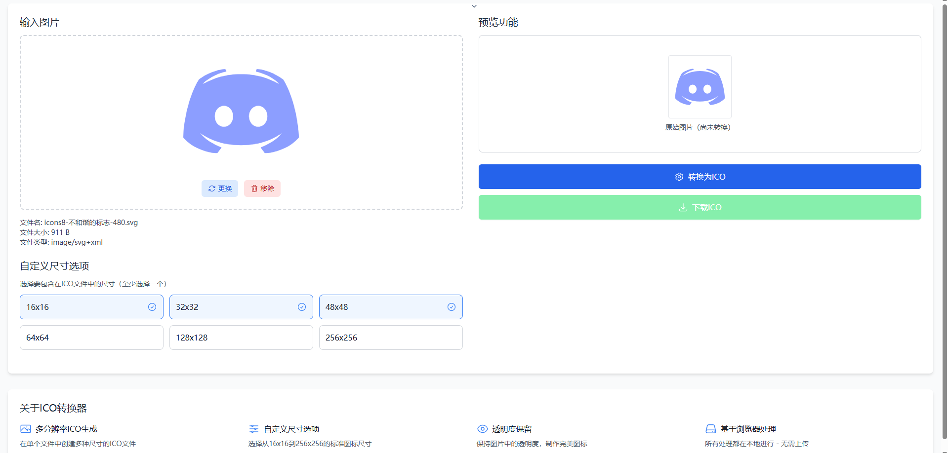Uncheck the 16x16 size checkmark

tap(152, 306)
